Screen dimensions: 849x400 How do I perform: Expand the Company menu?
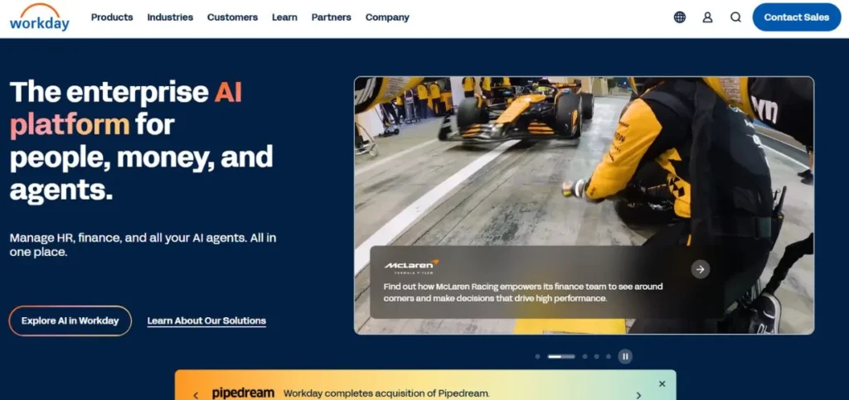click(387, 17)
